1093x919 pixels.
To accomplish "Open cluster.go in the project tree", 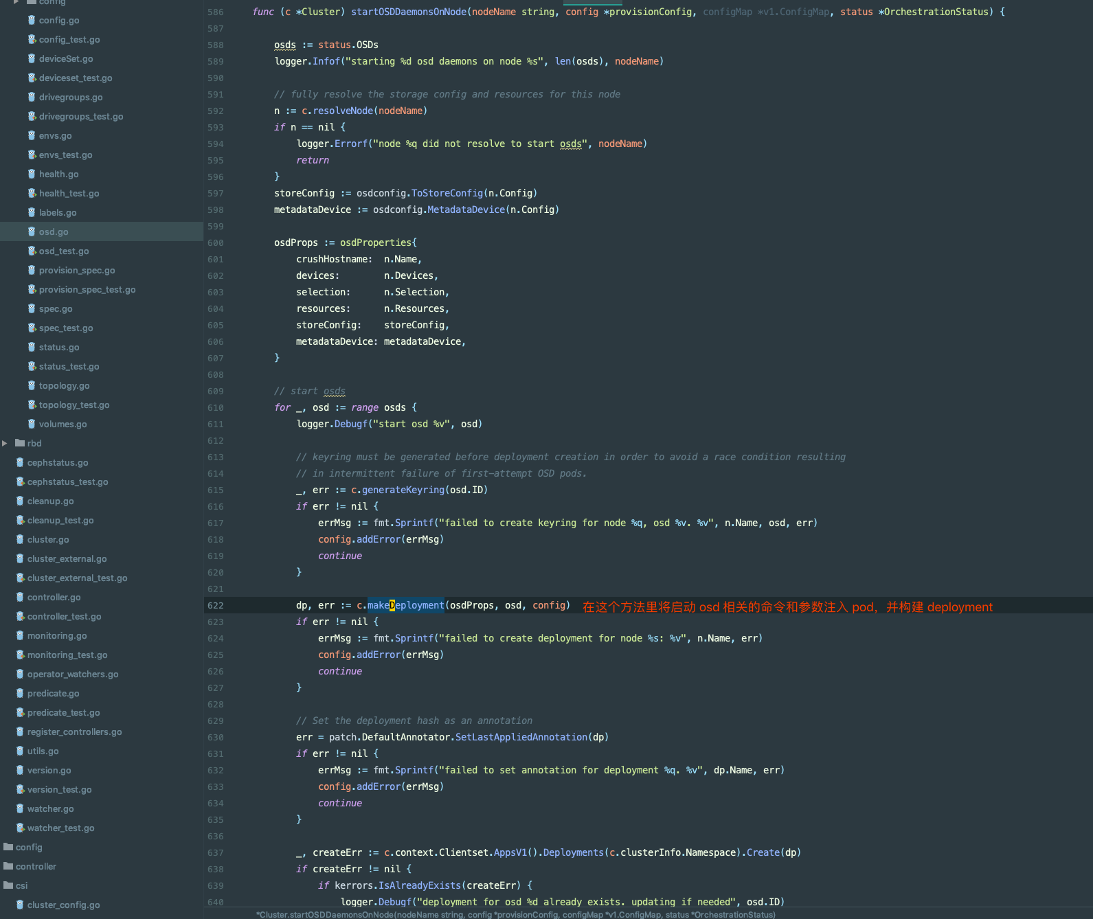I will coord(48,540).
